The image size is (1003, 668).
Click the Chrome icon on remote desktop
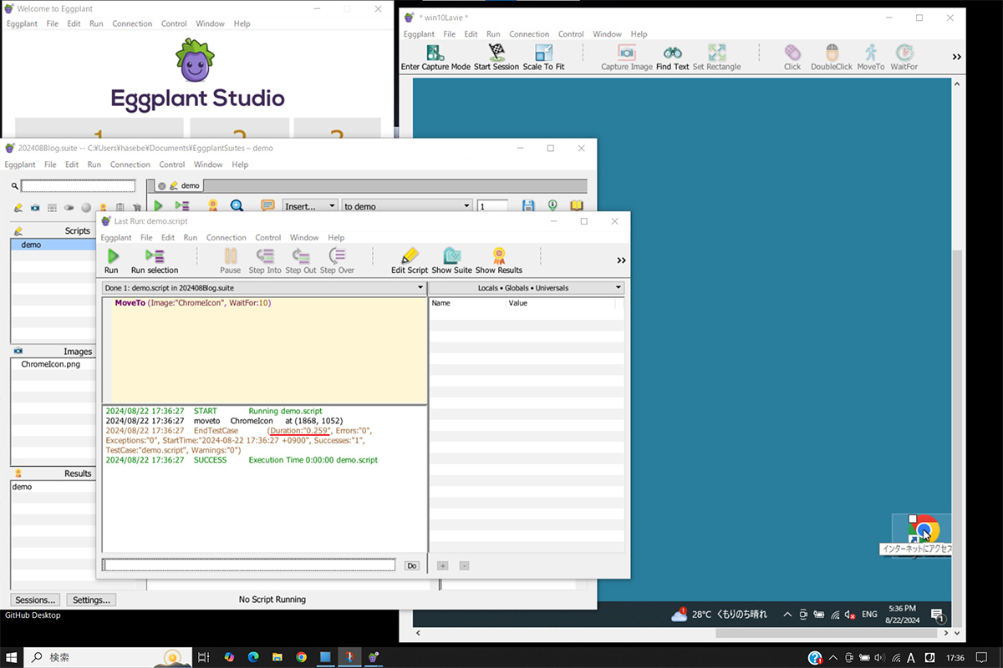coord(924,529)
